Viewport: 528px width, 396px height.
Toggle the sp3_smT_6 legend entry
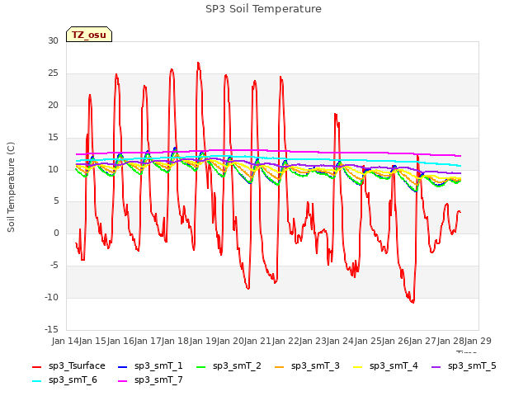pyautogui.click(x=64, y=379)
